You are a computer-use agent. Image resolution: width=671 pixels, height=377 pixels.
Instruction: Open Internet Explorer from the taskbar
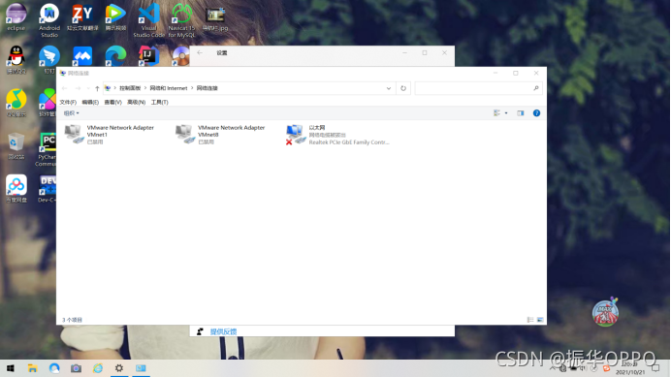click(x=98, y=368)
